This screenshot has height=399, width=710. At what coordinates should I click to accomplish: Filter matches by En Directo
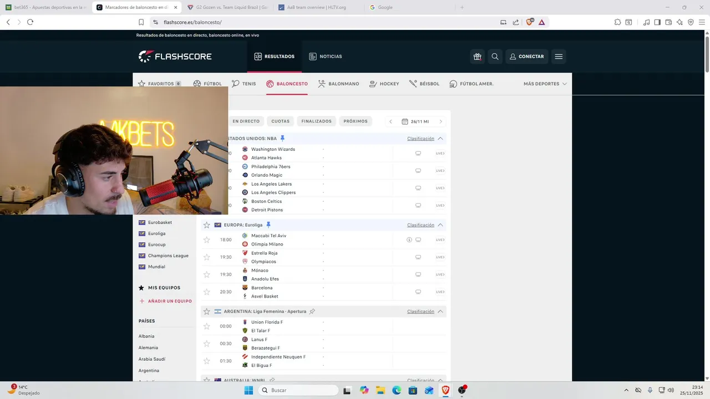tap(246, 121)
